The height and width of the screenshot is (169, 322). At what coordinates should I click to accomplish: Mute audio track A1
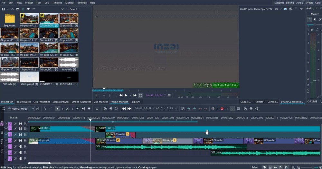pos(20,147)
